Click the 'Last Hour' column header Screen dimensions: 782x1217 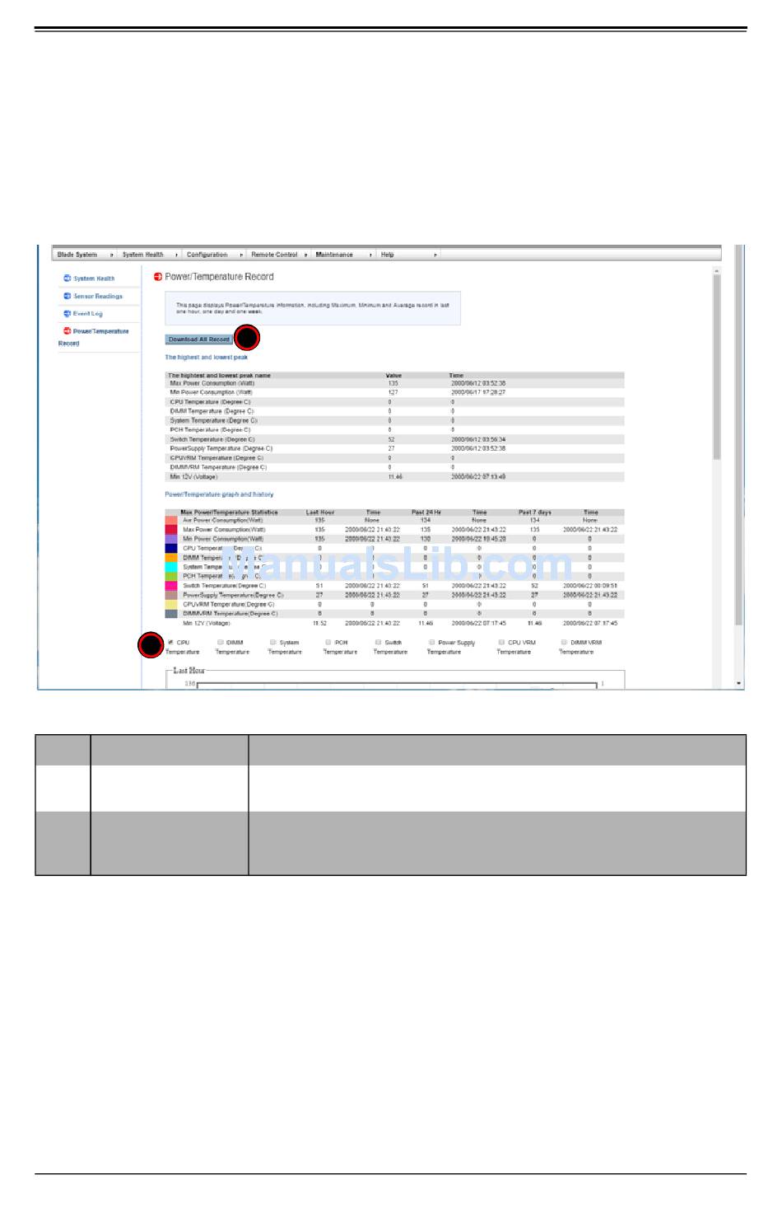320,513
